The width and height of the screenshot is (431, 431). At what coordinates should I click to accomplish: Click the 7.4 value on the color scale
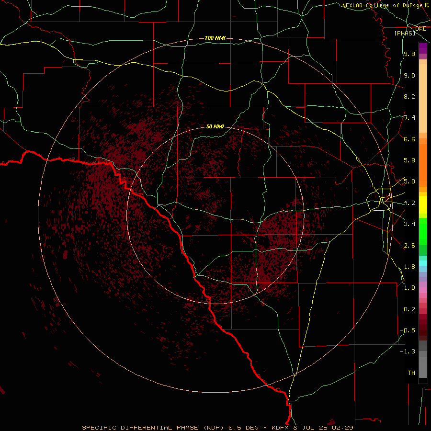tap(409, 118)
